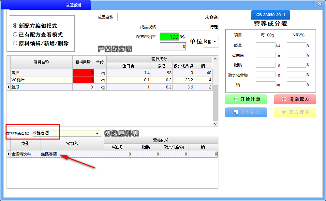
Task: Expand the 原料快速查找 combo box arrow
Action: [97, 133]
